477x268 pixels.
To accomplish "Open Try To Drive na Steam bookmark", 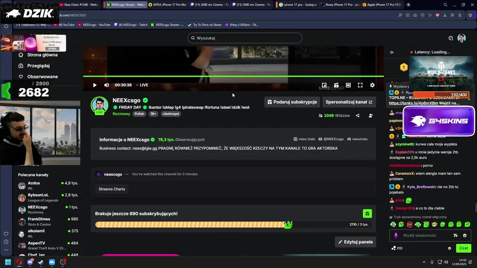I will (204, 25).
